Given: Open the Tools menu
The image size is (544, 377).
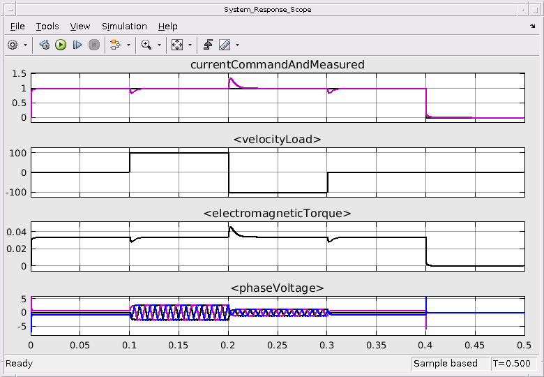Looking at the screenshot, I should pos(47,27).
